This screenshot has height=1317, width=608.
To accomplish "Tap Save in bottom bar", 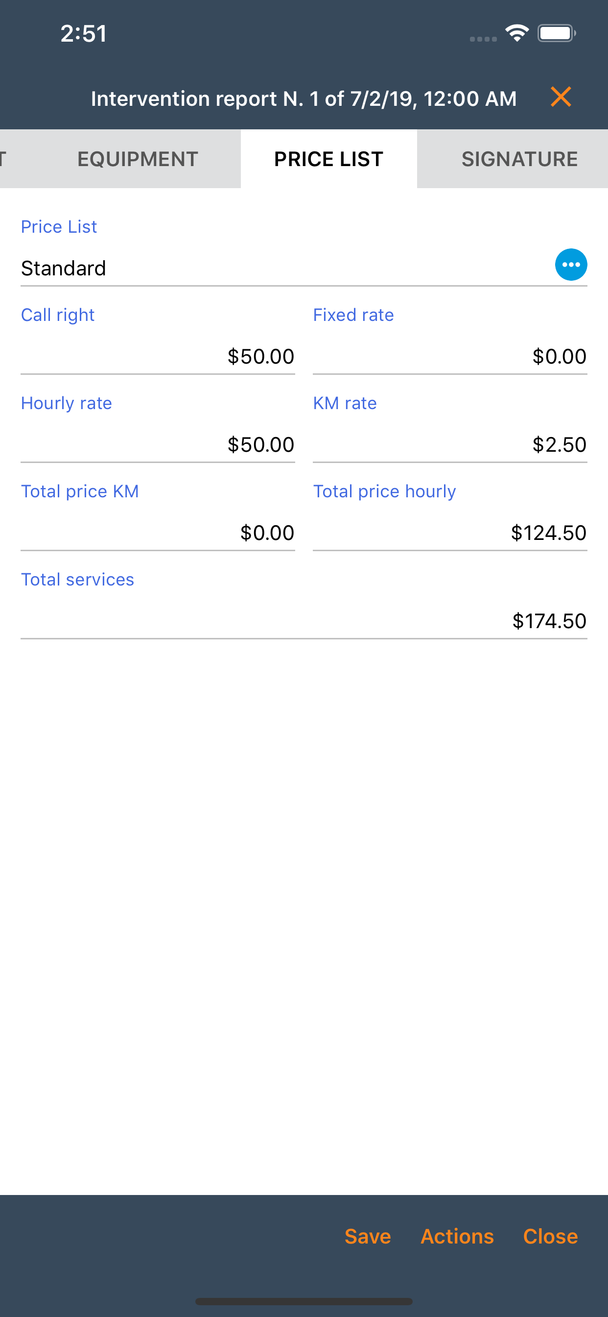I will [367, 1236].
